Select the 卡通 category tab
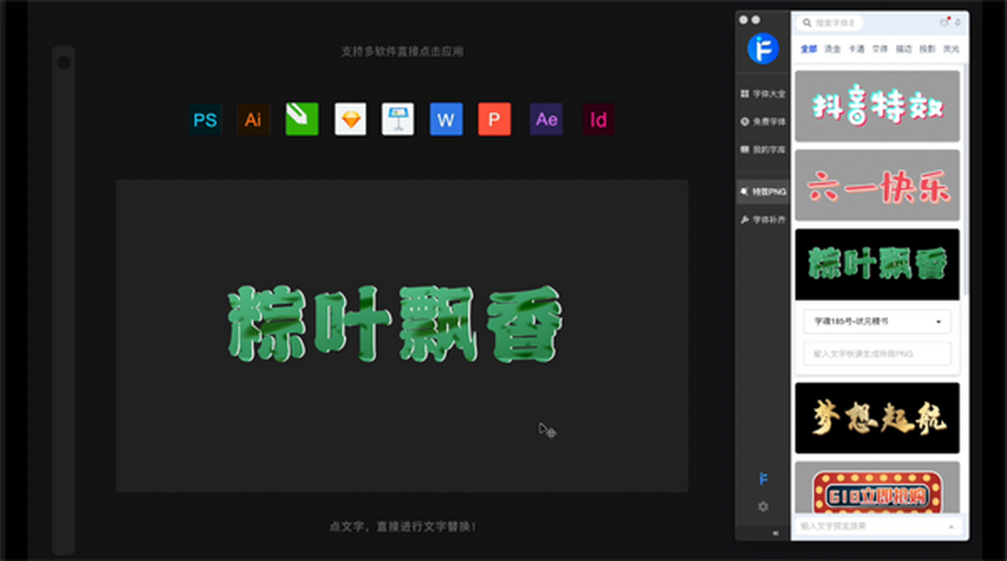 click(856, 49)
